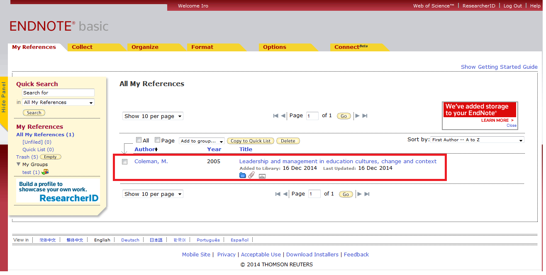Switch language to Português

(x=208, y=240)
